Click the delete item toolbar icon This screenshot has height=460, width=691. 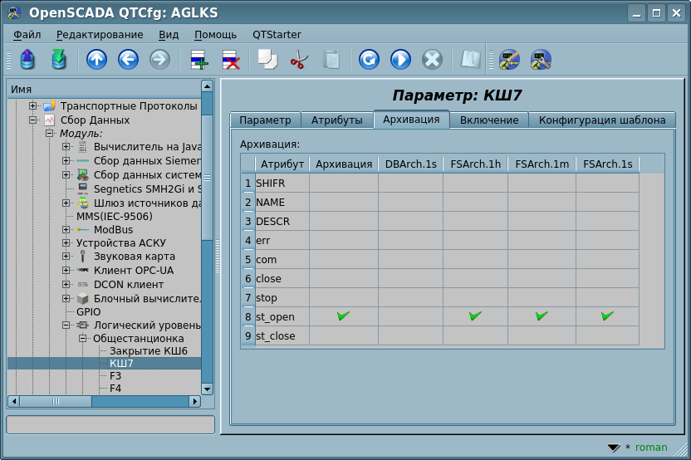coord(230,60)
